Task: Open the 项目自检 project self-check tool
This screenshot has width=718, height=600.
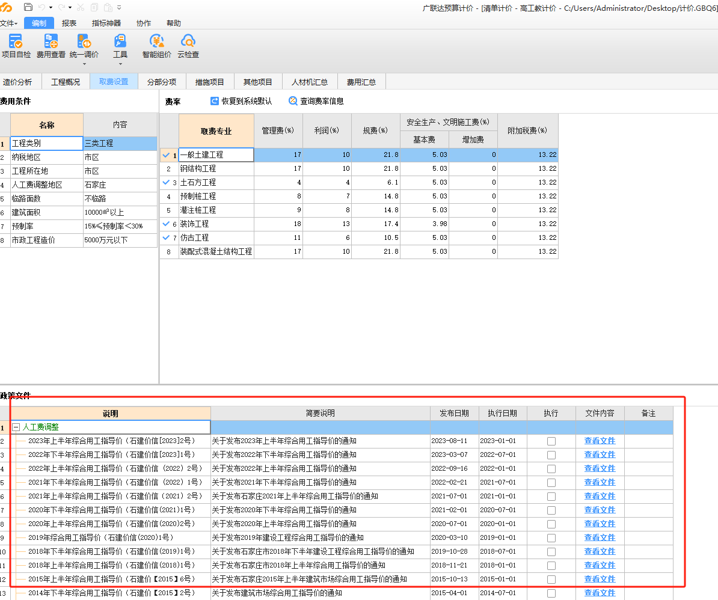Action: coord(16,46)
